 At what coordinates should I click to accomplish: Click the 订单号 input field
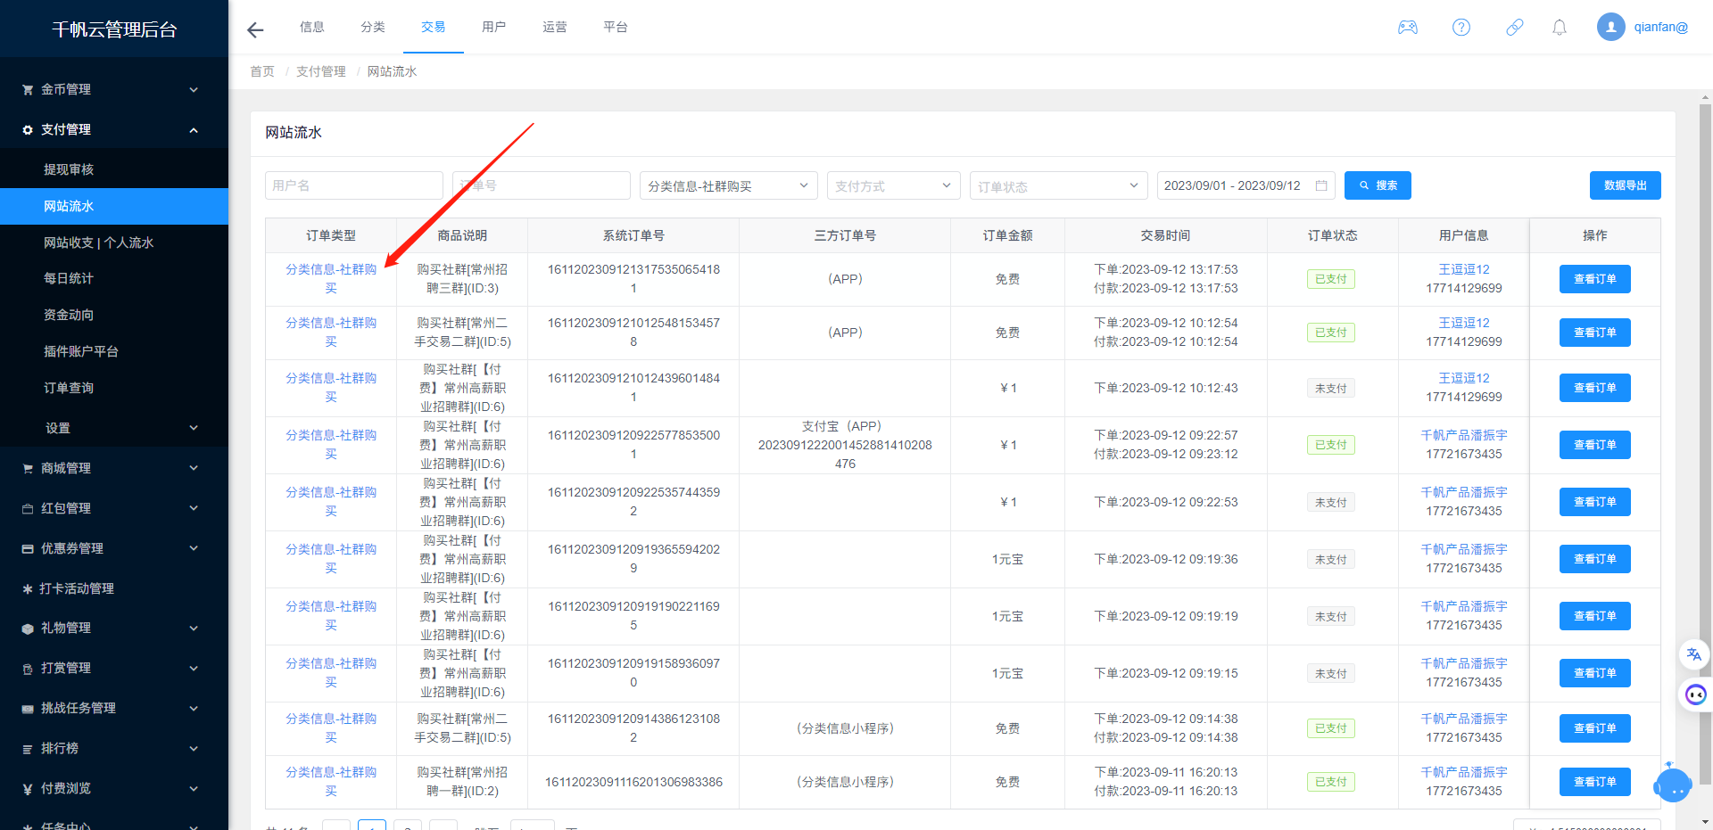point(542,185)
